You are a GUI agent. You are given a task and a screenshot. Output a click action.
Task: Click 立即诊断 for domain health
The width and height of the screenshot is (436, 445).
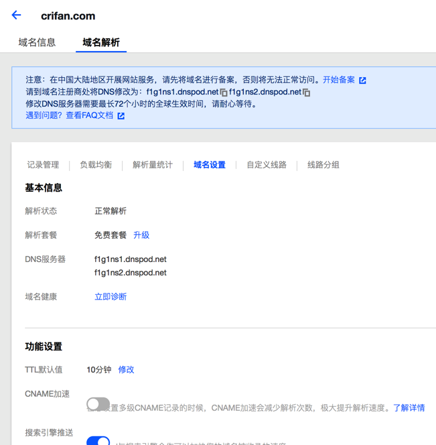pos(111,297)
